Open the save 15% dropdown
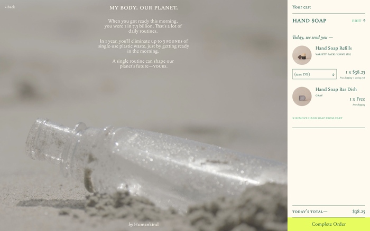This screenshot has width=370, height=231. (314, 74)
